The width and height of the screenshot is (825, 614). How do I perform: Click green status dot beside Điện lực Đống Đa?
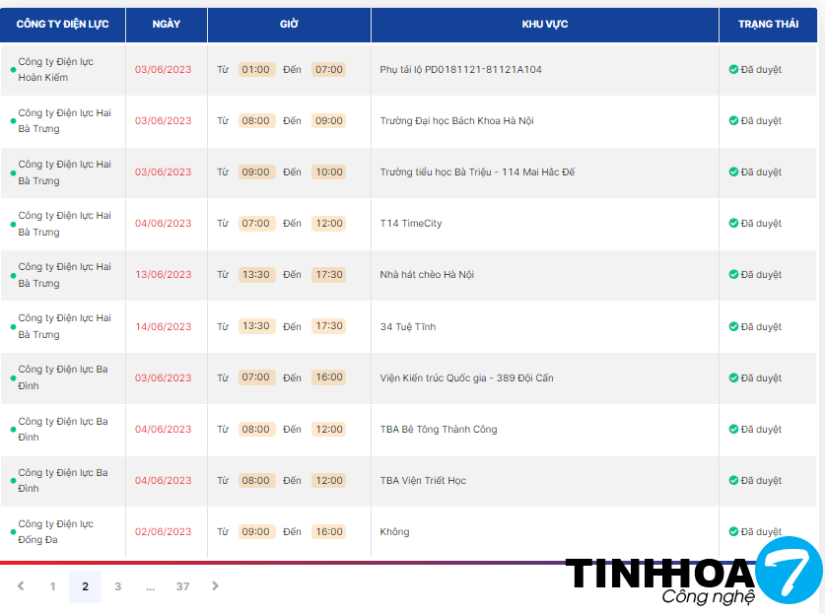(13, 533)
